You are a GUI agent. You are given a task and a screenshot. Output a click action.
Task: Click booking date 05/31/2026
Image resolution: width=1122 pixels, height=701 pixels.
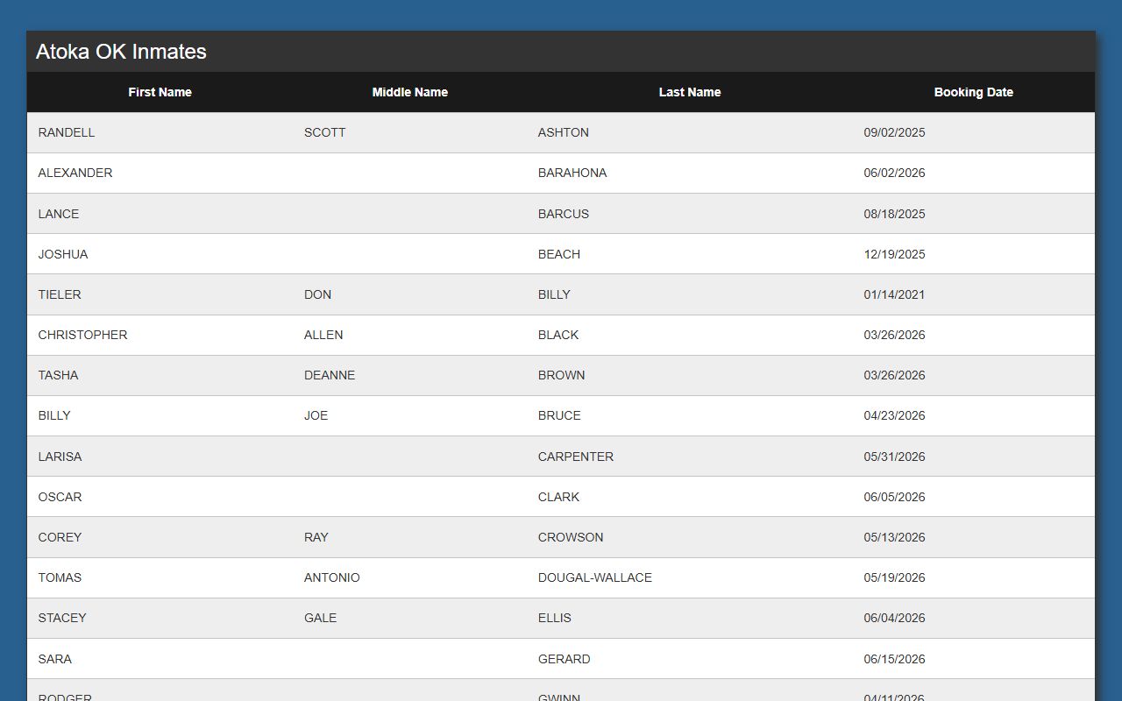[894, 457]
